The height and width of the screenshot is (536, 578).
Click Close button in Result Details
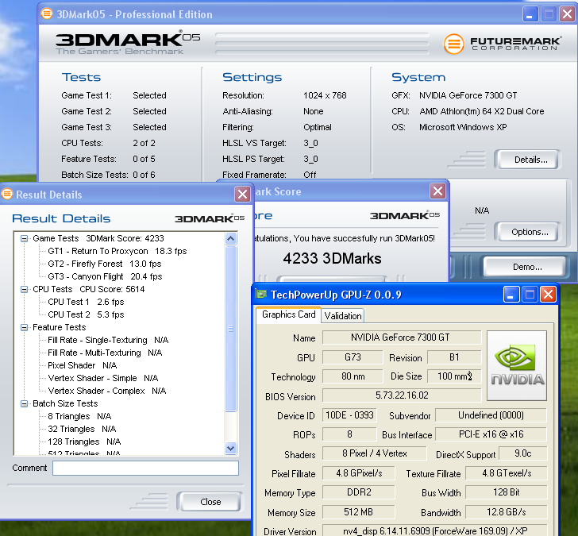click(x=210, y=502)
